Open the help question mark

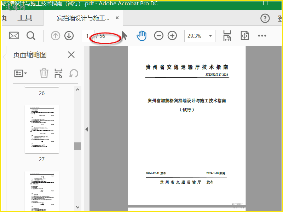point(265,18)
